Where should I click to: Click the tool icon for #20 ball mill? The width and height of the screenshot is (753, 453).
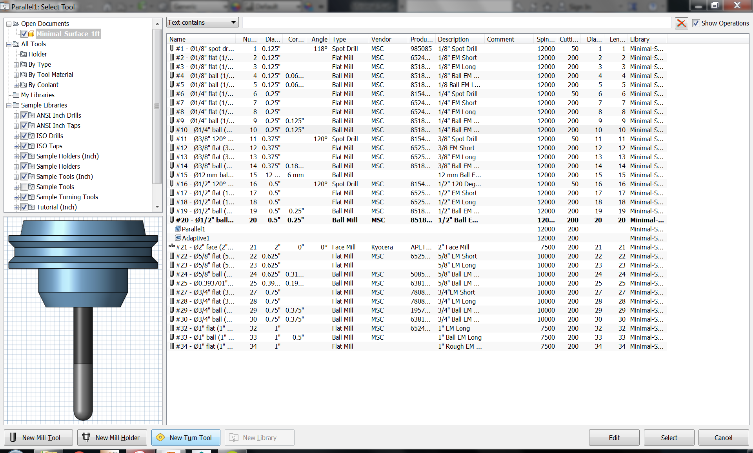(x=172, y=220)
